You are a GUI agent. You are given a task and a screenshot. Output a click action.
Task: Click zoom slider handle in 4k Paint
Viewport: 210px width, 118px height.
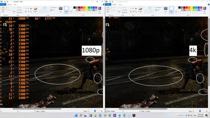[x=200, y=111]
